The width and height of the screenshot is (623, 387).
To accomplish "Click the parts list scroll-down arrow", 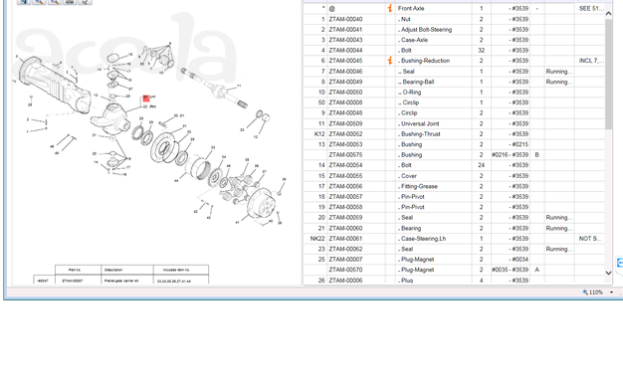I will tap(608, 273).
